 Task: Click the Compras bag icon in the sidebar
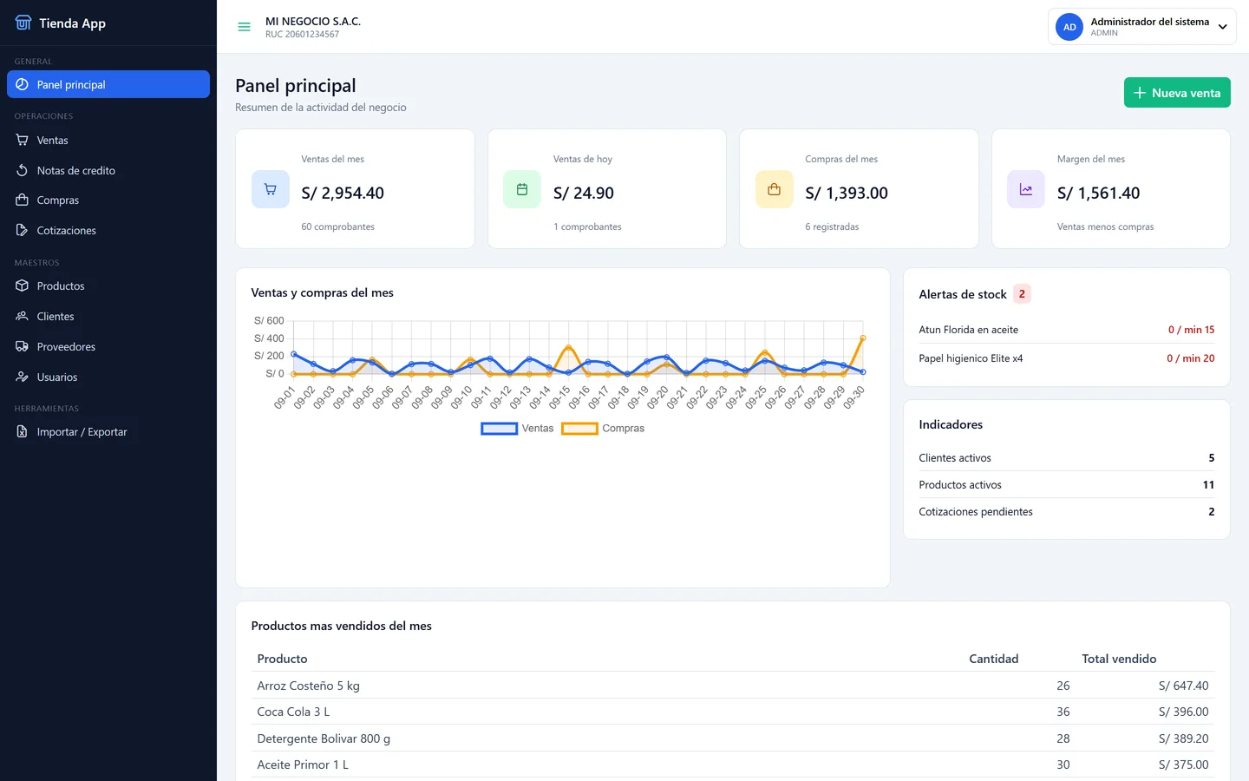pos(23,200)
